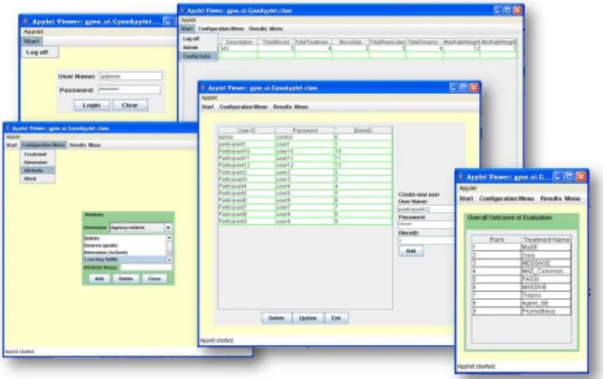Open Start menu in attribute window
The width and height of the screenshot is (603, 379).
11,145
